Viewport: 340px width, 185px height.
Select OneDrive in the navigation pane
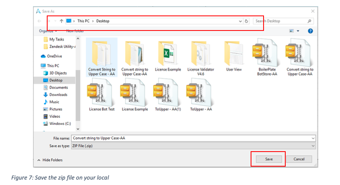pos(51,56)
